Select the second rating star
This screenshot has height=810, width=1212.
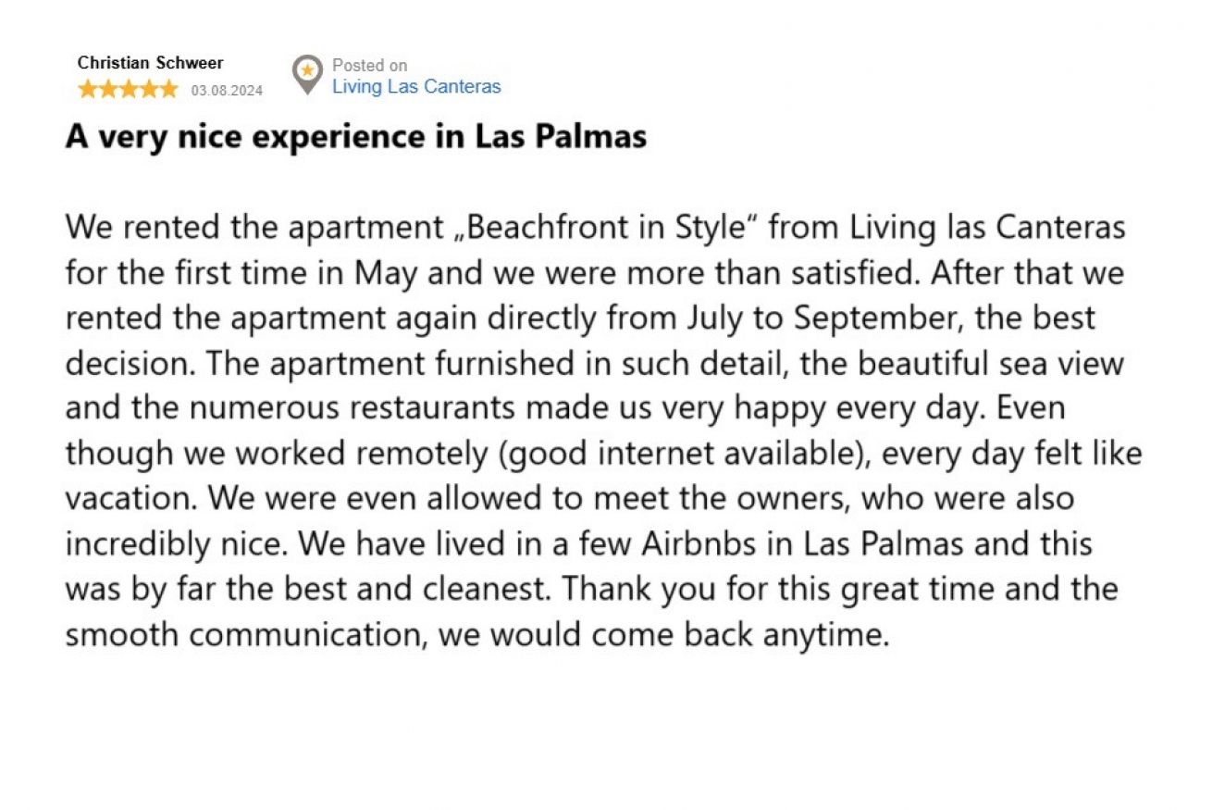coord(108,89)
